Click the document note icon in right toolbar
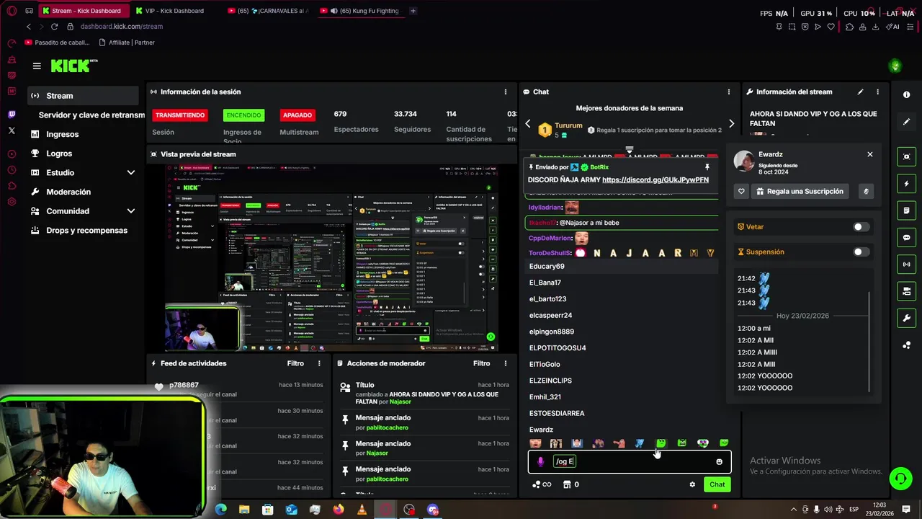 906,210
